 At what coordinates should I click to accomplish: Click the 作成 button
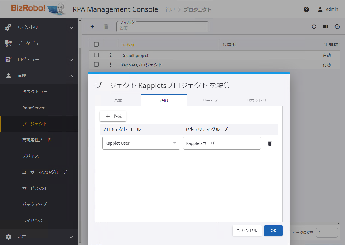pos(113,116)
